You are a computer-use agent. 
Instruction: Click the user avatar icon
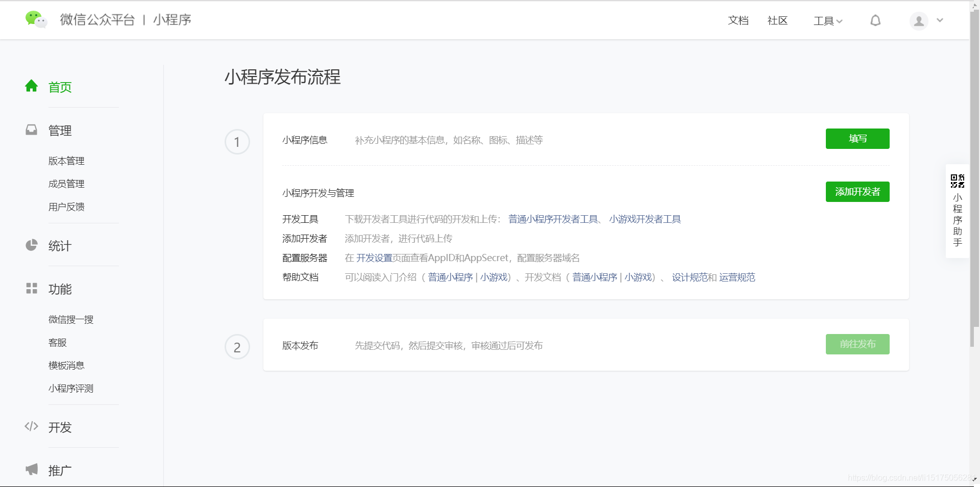pyautogui.click(x=919, y=21)
